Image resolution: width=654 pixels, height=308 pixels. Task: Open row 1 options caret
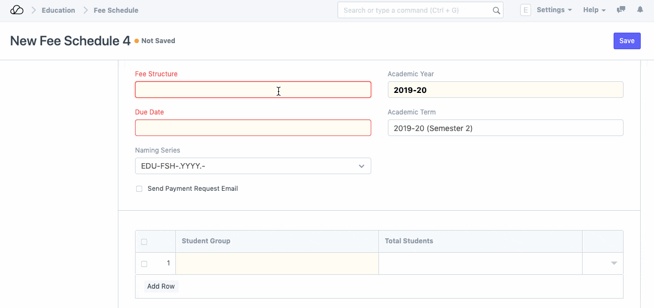click(614, 264)
